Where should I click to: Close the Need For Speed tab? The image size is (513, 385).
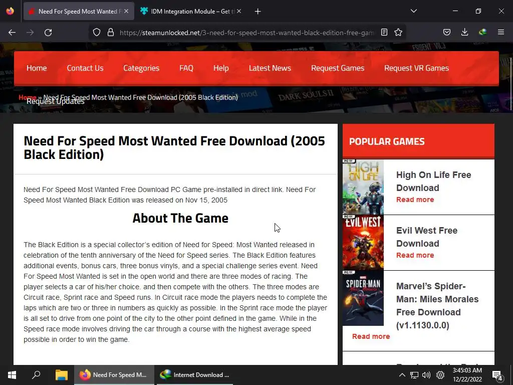pyautogui.click(x=126, y=11)
